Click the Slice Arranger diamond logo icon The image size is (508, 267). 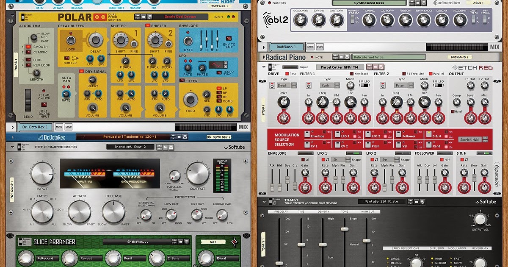pyautogui.click(x=234, y=242)
